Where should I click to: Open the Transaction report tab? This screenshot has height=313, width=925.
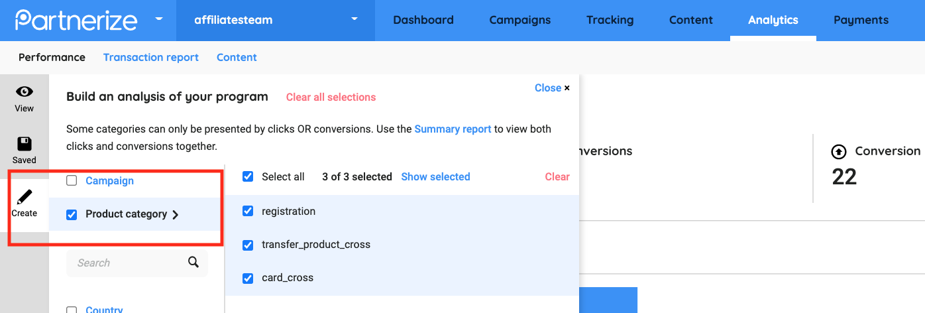[x=150, y=58]
